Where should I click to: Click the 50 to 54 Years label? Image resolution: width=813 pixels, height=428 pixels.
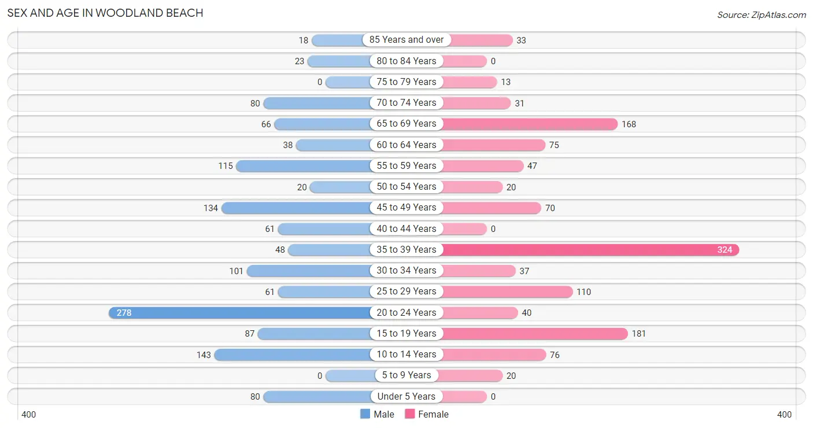407,187
